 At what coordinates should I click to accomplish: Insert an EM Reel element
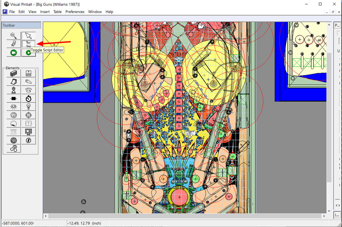coord(14,132)
